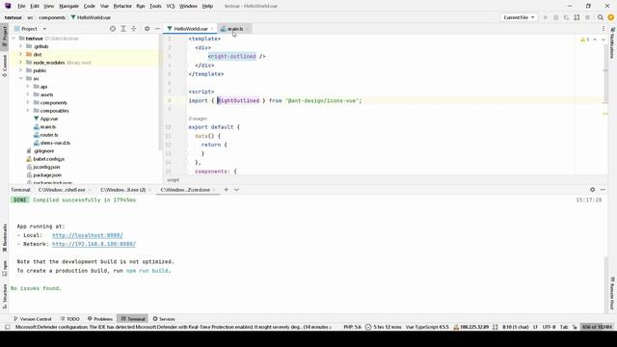
Task: Switch to the main.ts editor tab
Action: tap(235, 29)
